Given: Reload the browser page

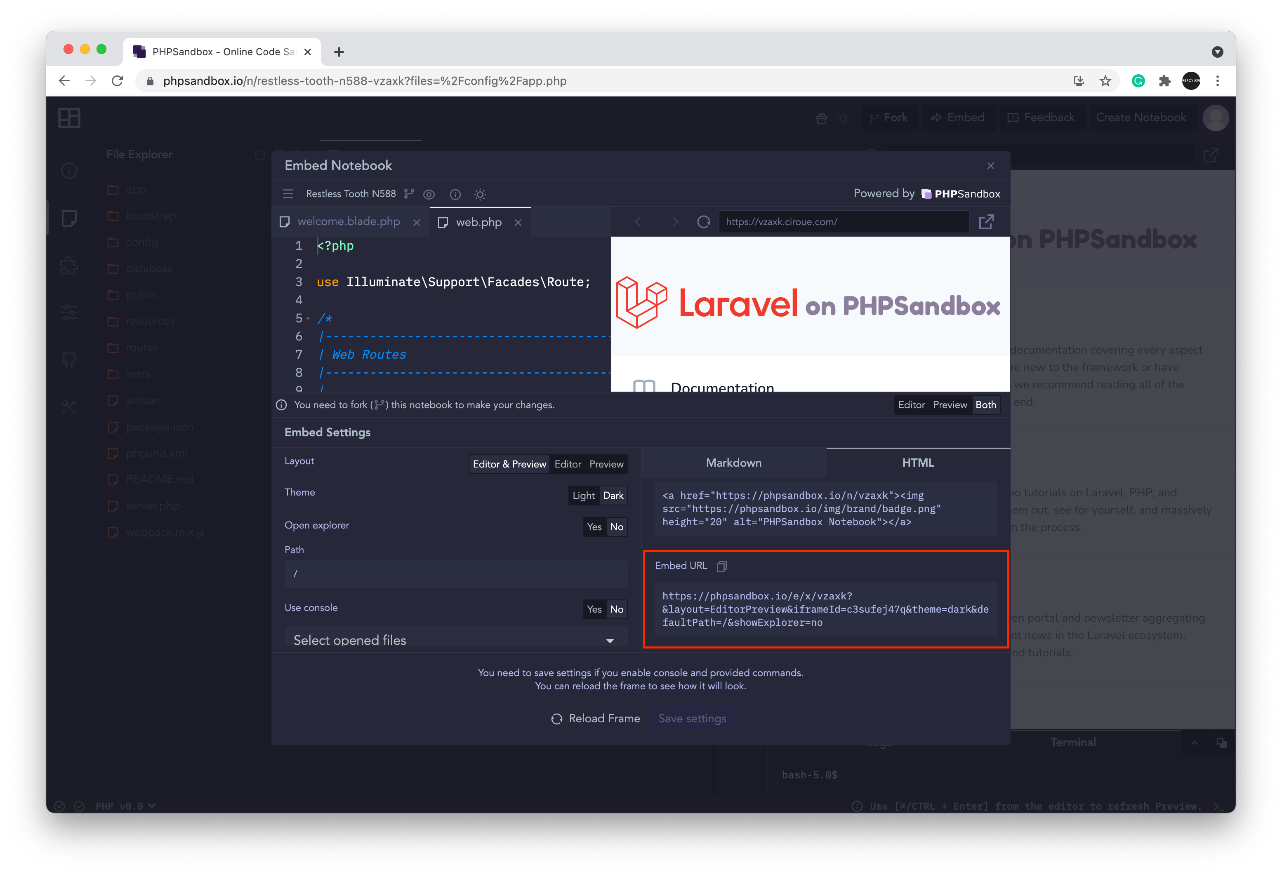Looking at the screenshot, I should coord(118,81).
